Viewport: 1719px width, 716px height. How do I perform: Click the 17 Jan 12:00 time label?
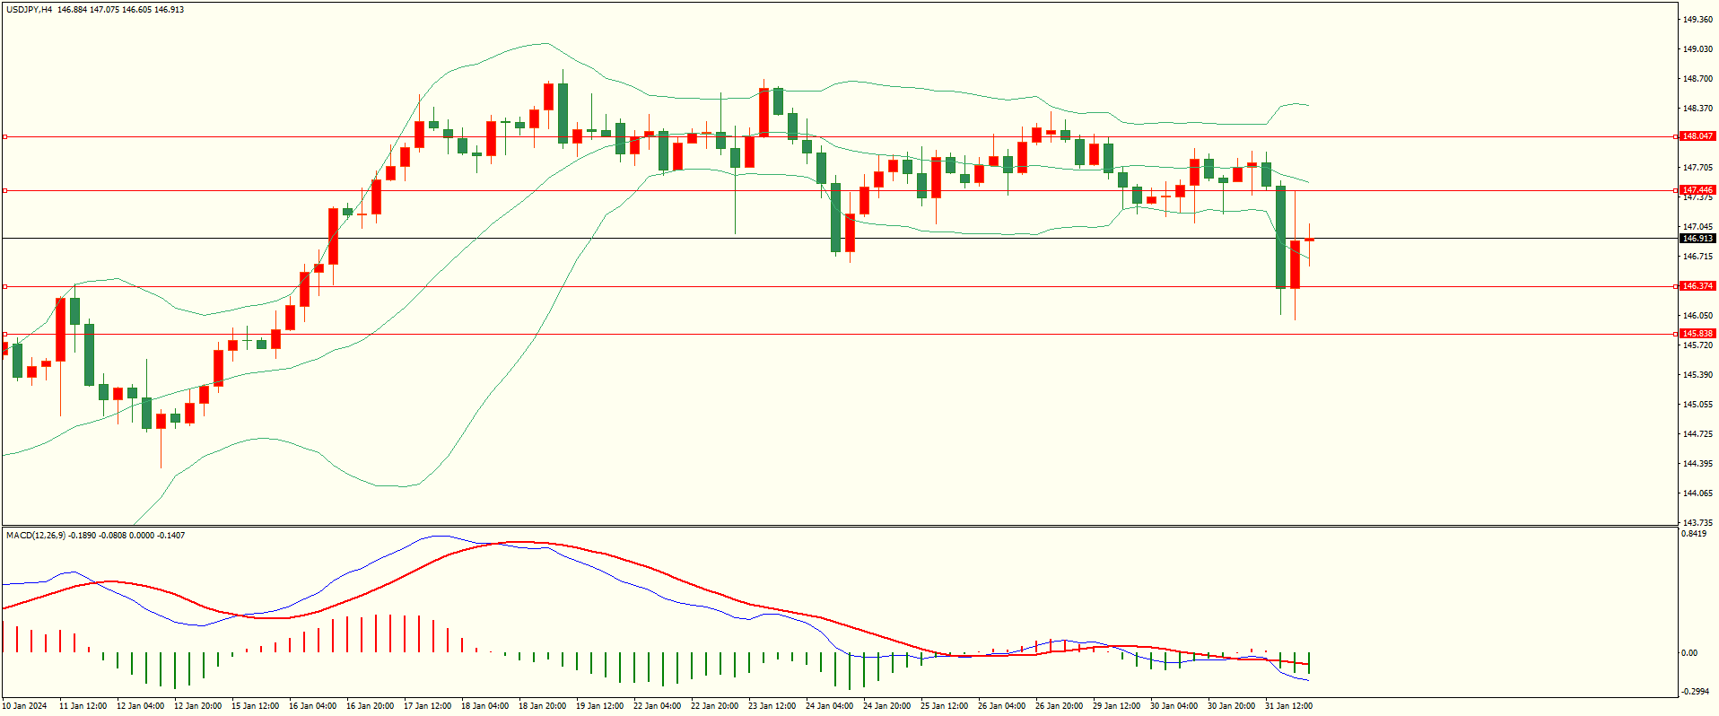[x=427, y=706]
